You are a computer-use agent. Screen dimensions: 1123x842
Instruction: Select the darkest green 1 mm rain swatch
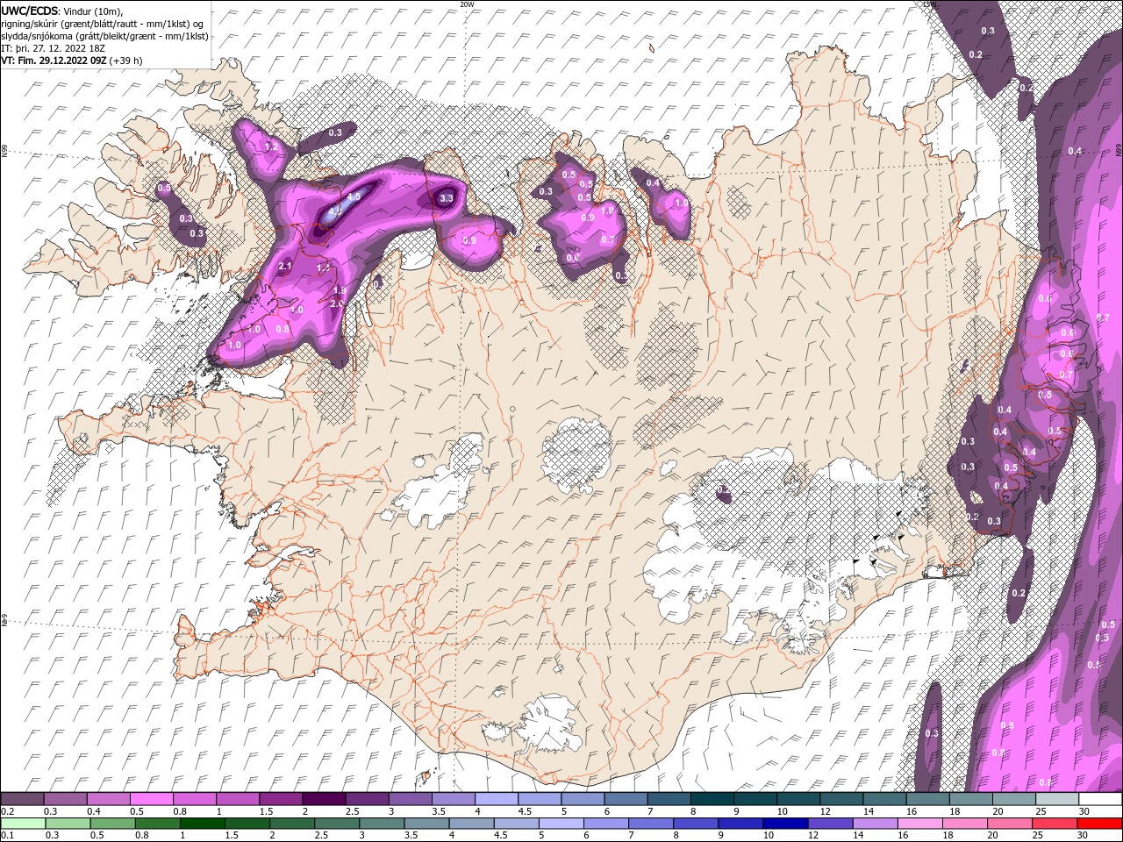click(203, 824)
